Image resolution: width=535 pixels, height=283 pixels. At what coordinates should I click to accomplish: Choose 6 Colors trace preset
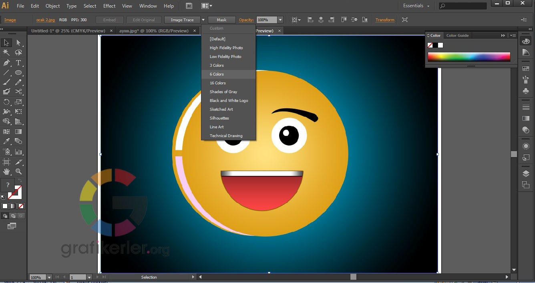pyautogui.click(x=217, y=74)
